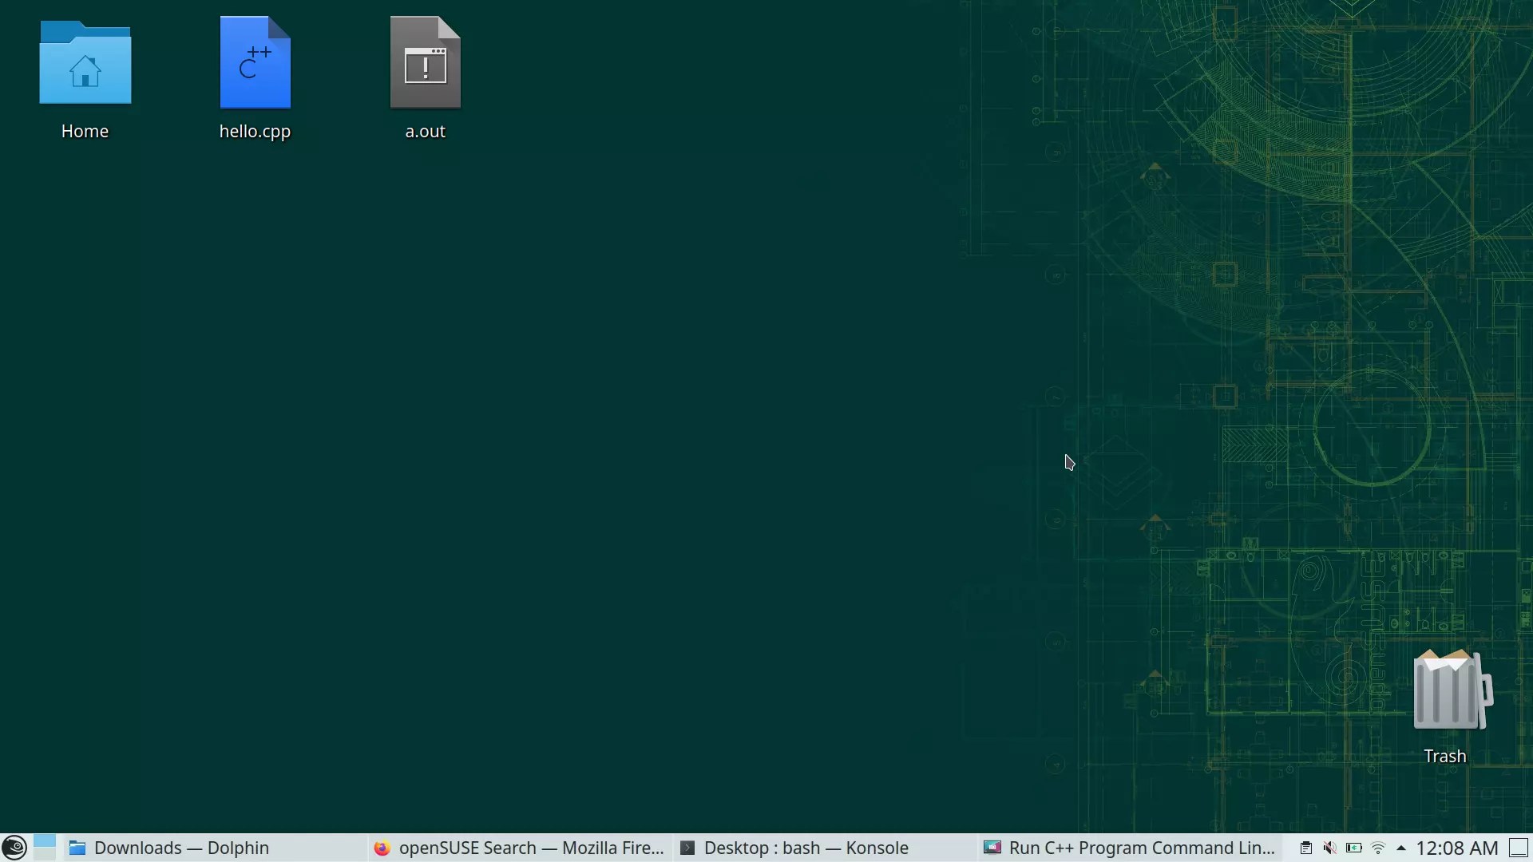The width and height of the screenshot is (1533, 862).
Task: Open the Trash icon
Action: pyautogui.click(x=1450, y=690)
